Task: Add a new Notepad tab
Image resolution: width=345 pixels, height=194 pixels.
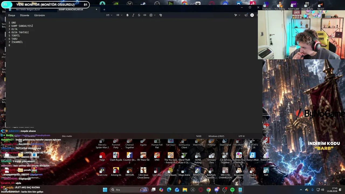Action: 104,10
